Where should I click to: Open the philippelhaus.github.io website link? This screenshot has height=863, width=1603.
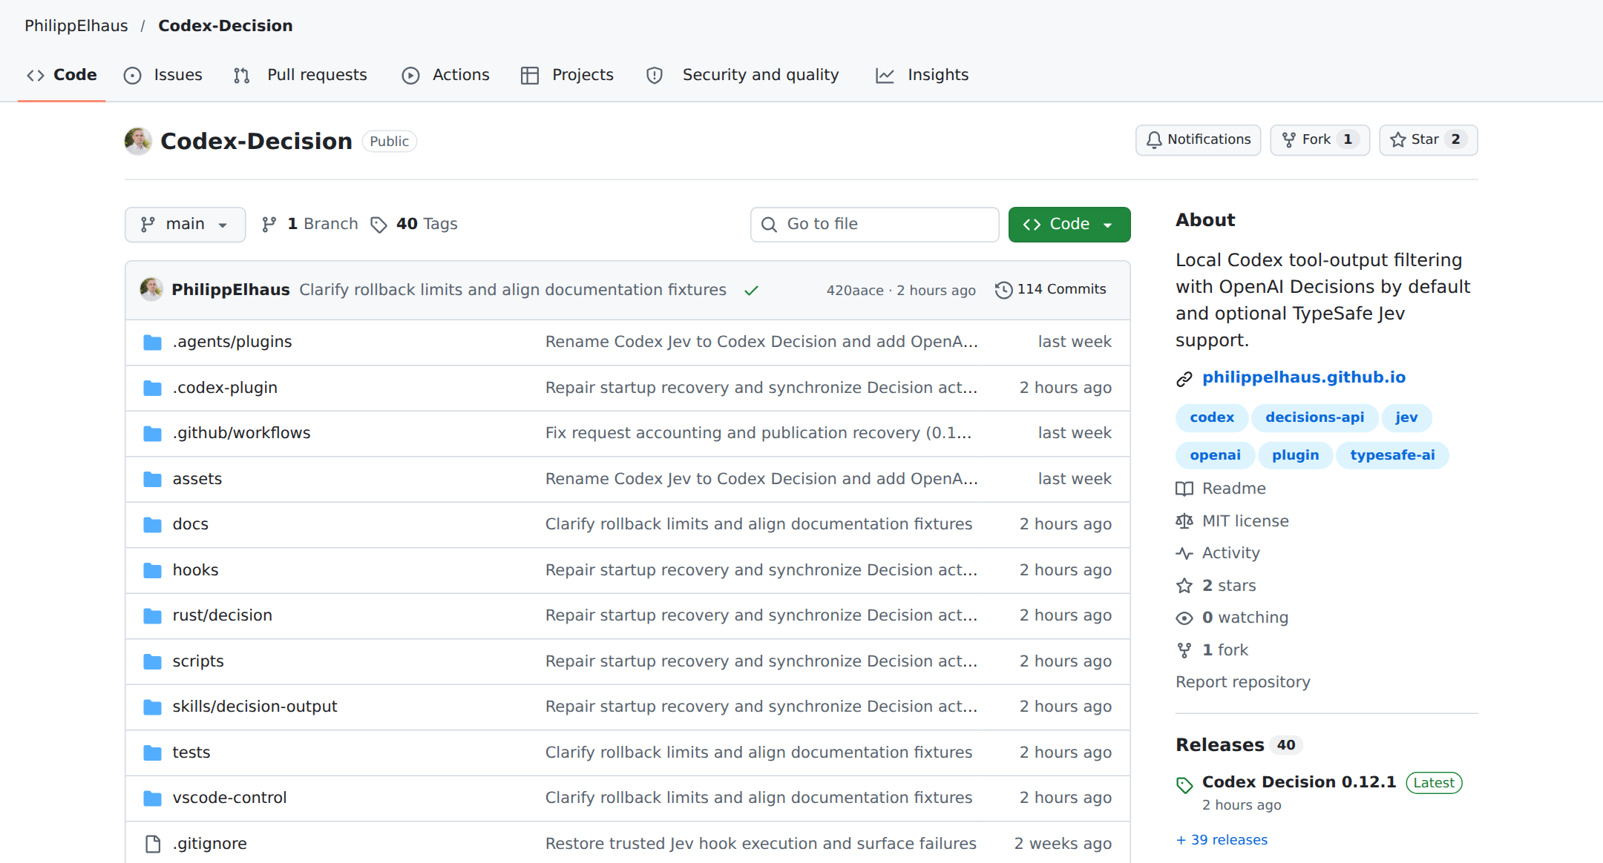pos(1303,377)
